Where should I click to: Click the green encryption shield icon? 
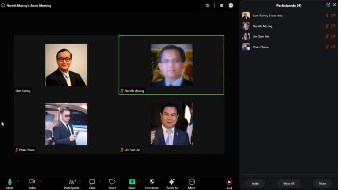pyautogui.click(x=207, y=6)
